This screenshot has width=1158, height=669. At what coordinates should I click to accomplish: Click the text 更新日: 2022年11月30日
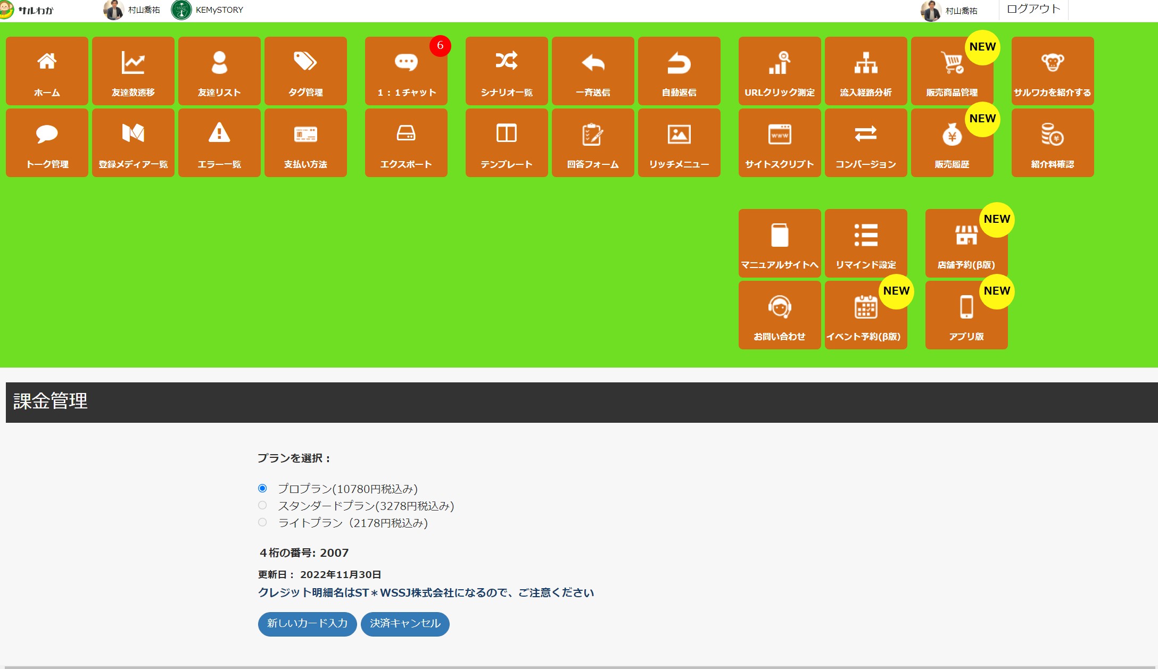click(319, 574)
